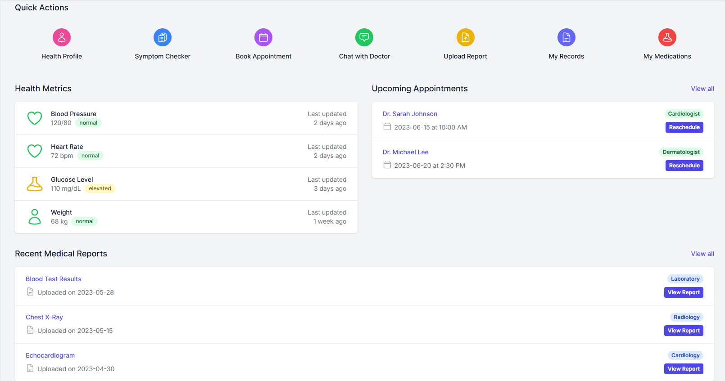Open My Medications flask icon
The height and width of the screenshot is (381, 725).
coord(667,37)
